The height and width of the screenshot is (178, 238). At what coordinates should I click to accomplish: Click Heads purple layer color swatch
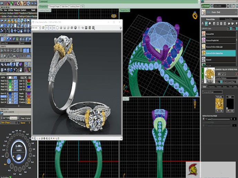click(x=29, y=93)
